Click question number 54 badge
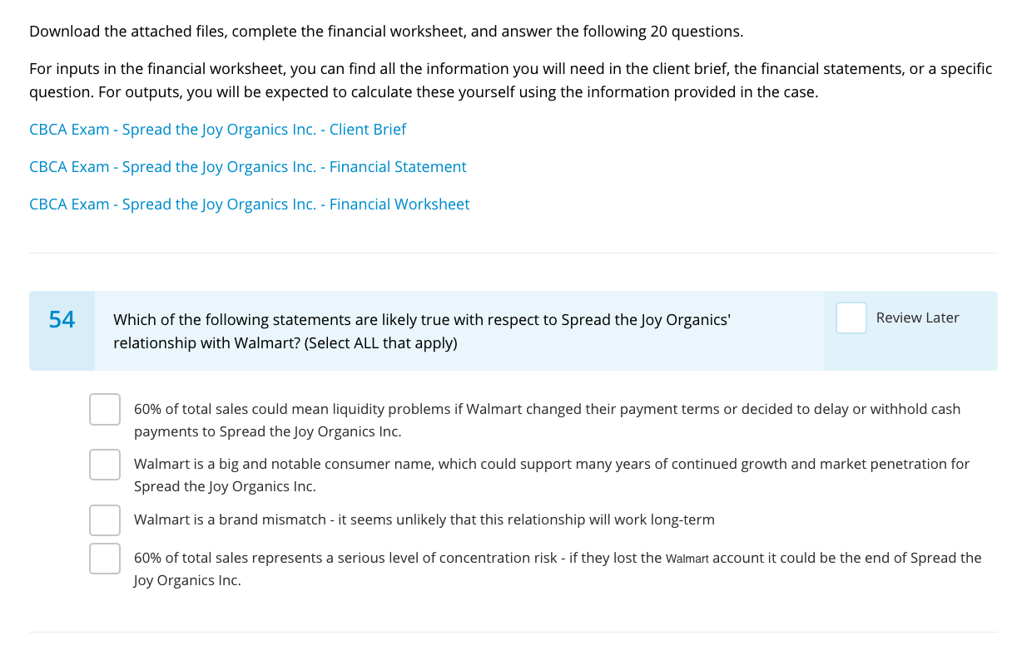This screenshot has width=1012, height=650. (62, 320)
